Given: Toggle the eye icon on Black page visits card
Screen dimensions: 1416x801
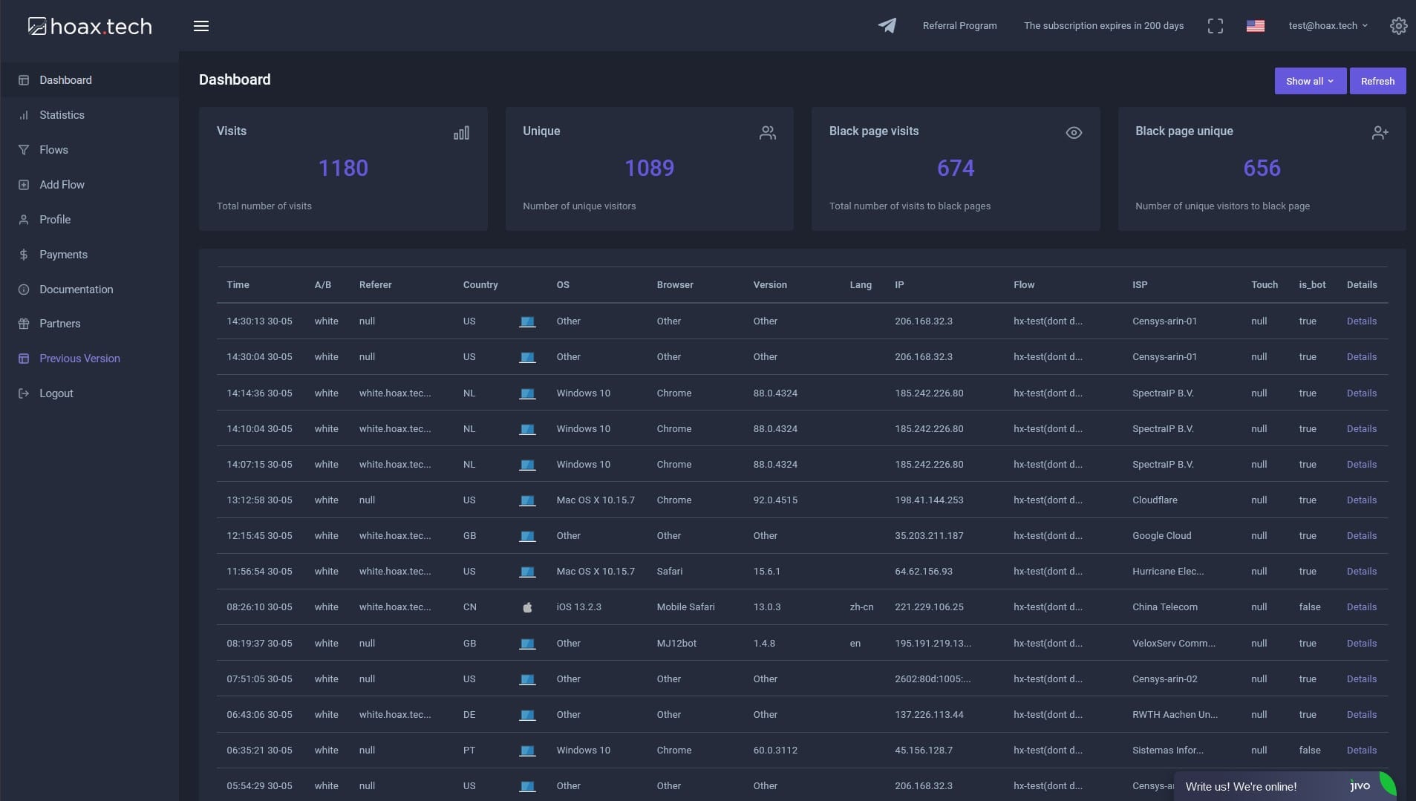Looking at the screenshot, I should [x=1074, y=133].
